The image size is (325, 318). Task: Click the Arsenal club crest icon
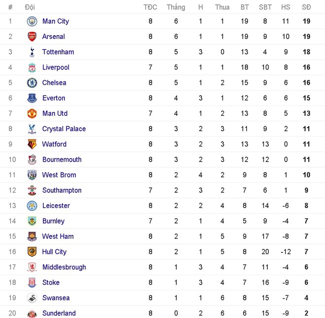32,36
